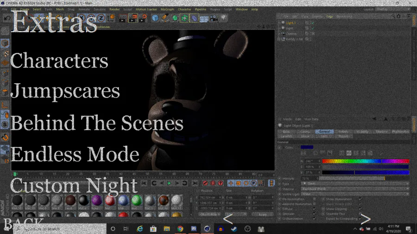Click the green subdivision generator icon
The height and width of the screenshot is (234, 417).
tap(175, 18)
